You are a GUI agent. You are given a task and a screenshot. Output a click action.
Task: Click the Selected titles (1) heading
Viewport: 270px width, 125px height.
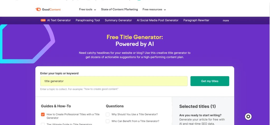coord(197,106)
